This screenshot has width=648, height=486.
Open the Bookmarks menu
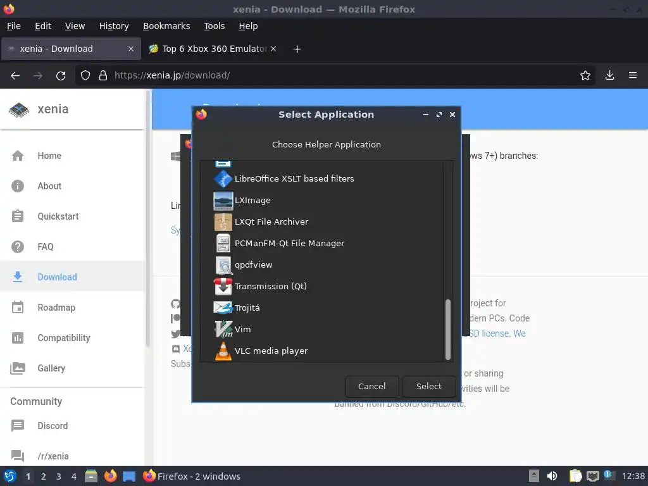pyautogui.click(x=166, y=26)
